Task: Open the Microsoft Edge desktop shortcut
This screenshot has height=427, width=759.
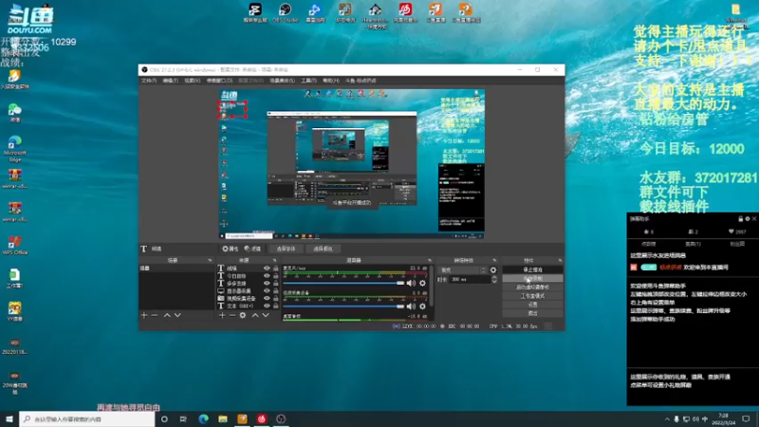Action: 14,149
